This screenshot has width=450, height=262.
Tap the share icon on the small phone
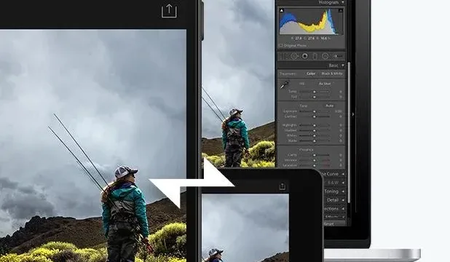283,186
